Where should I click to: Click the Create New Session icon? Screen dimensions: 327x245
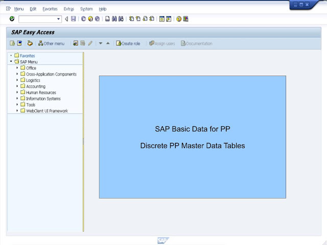pyautogui.click(x=162, y=19)
